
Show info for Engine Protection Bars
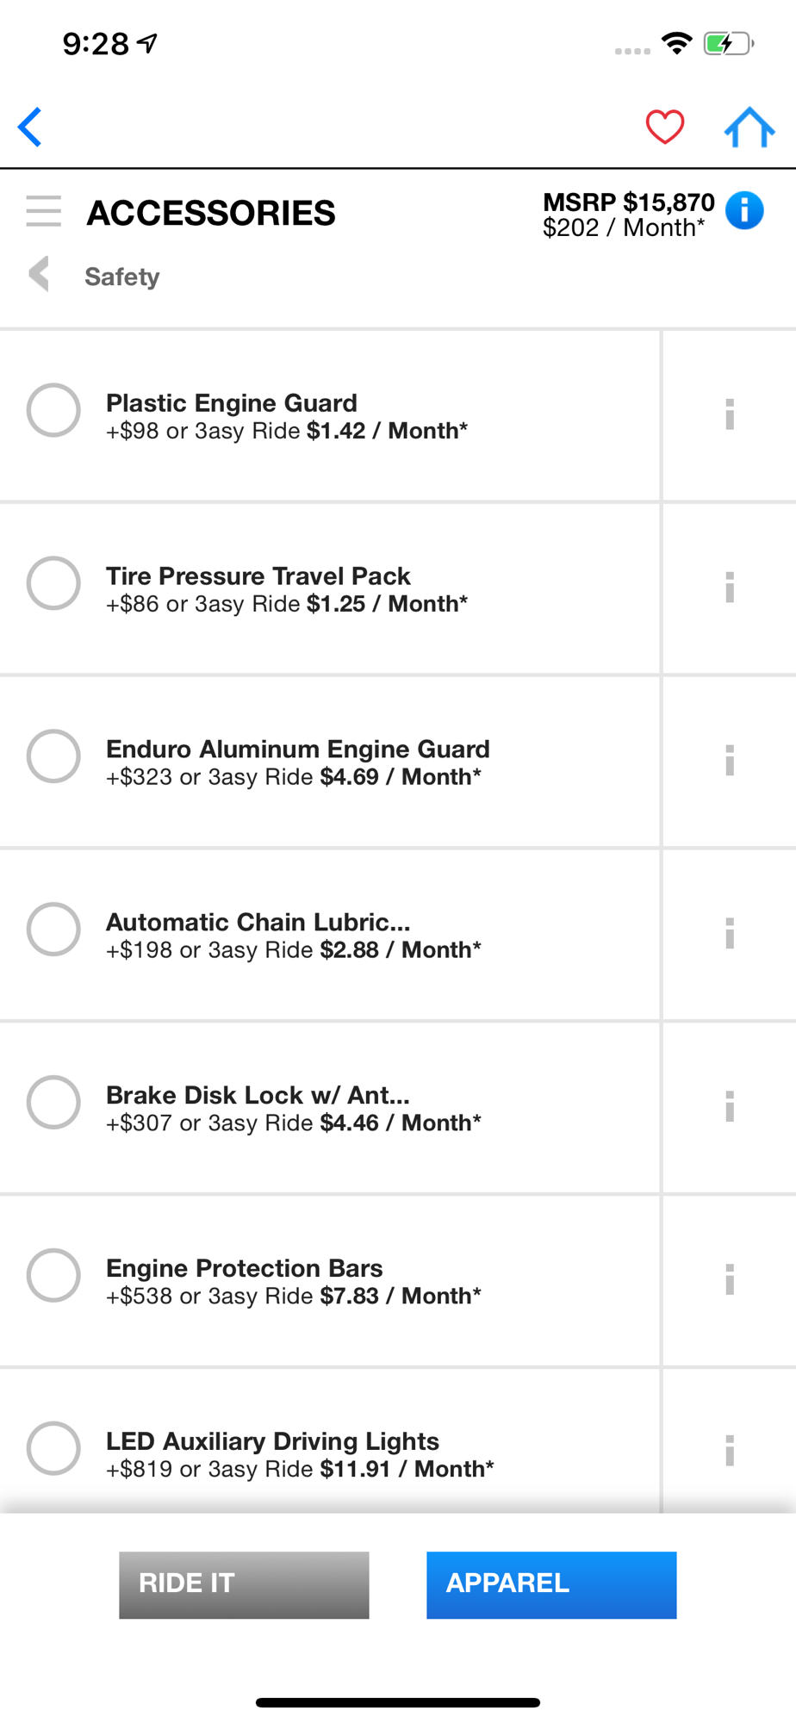729,1279
